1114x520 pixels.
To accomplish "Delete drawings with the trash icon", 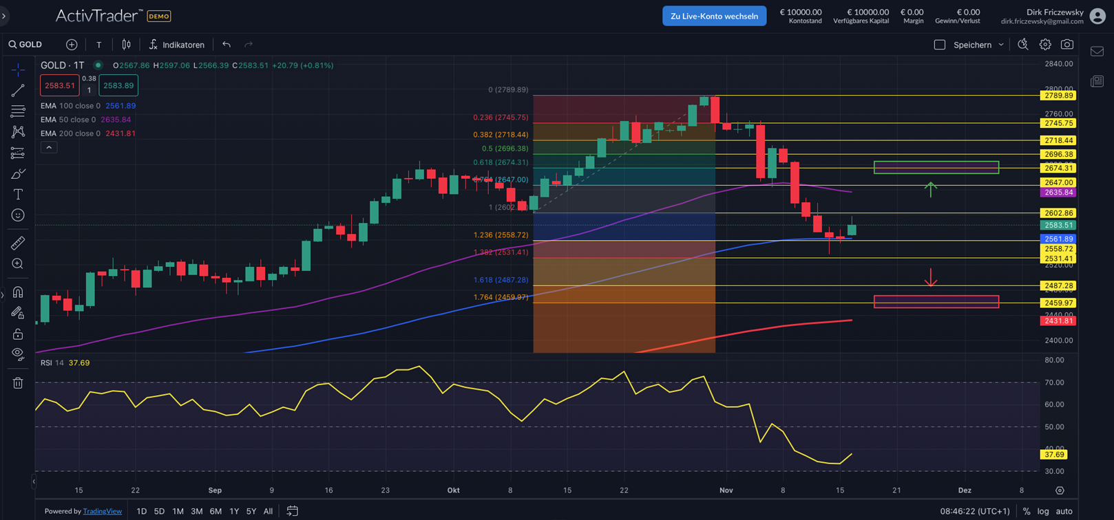I will (18, 383).
